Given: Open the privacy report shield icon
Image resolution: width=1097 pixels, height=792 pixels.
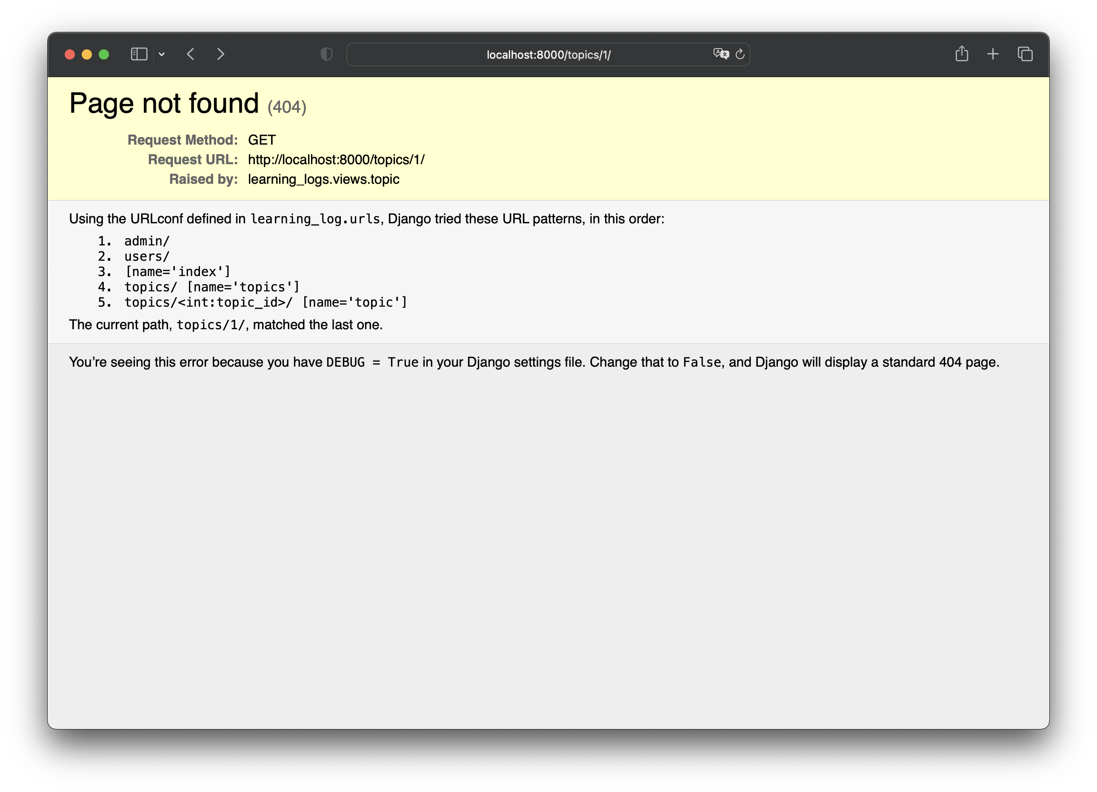Looking at the screenshot, I should tap(326, 54).
